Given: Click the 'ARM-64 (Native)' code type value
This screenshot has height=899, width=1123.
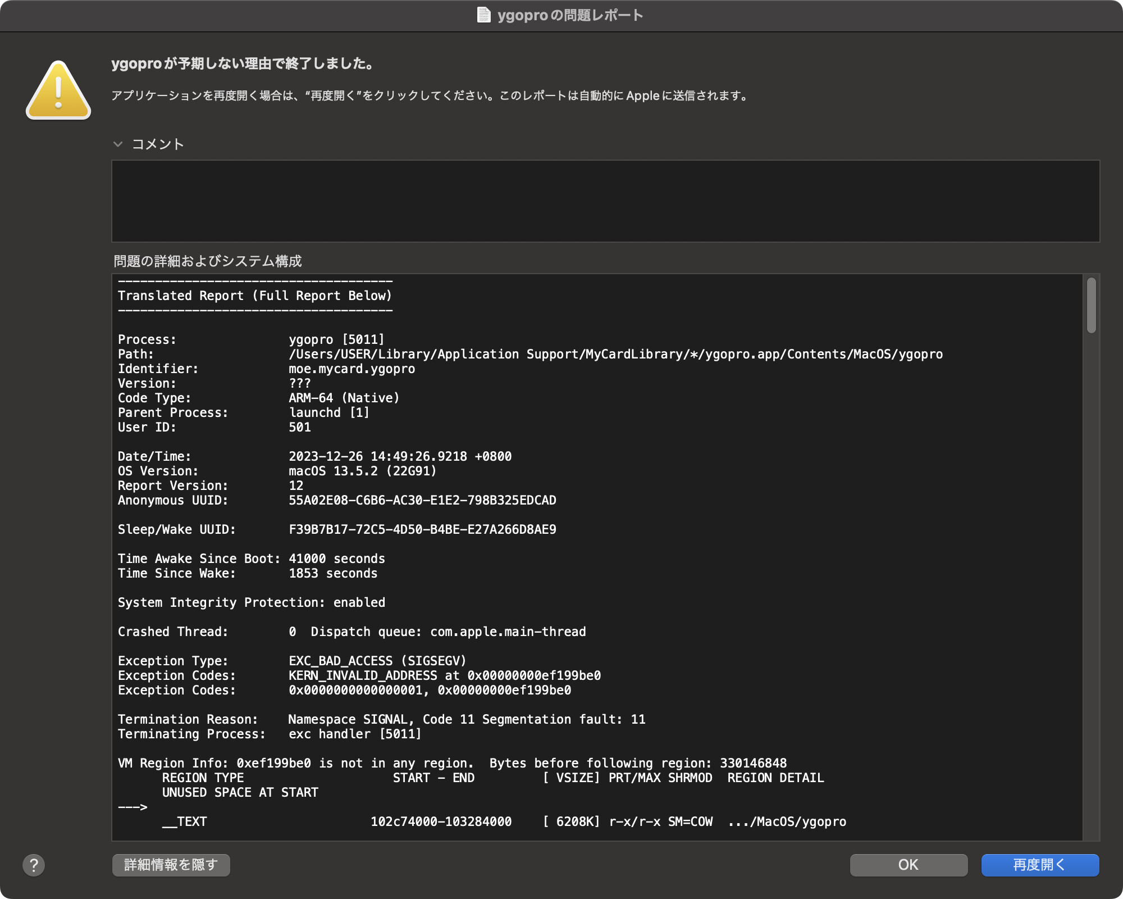Looking at the screenshot, I should [344, 398].
